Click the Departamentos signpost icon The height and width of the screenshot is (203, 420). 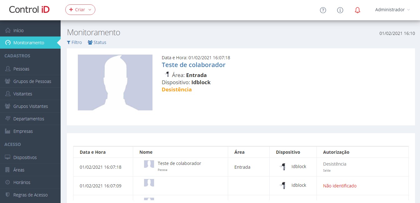click(8, 119)
